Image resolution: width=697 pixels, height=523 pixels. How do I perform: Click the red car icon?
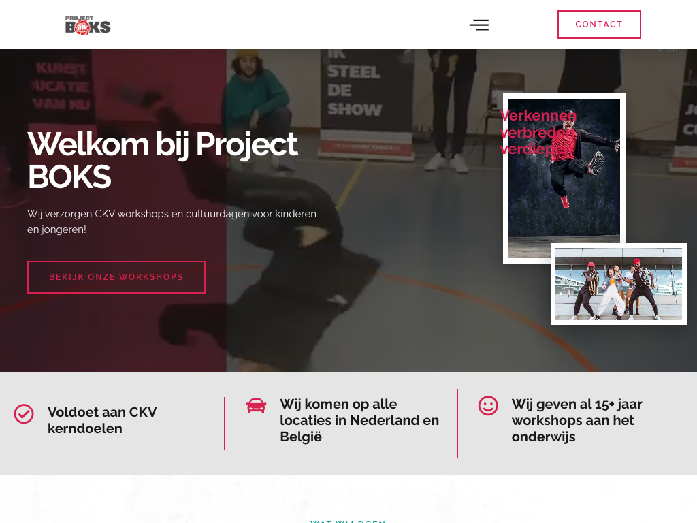click(256, 406)
